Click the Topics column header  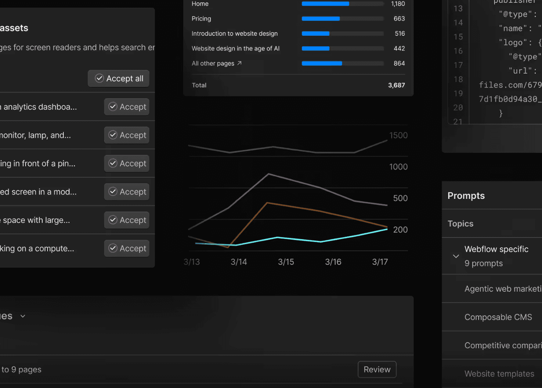[460, 223]
